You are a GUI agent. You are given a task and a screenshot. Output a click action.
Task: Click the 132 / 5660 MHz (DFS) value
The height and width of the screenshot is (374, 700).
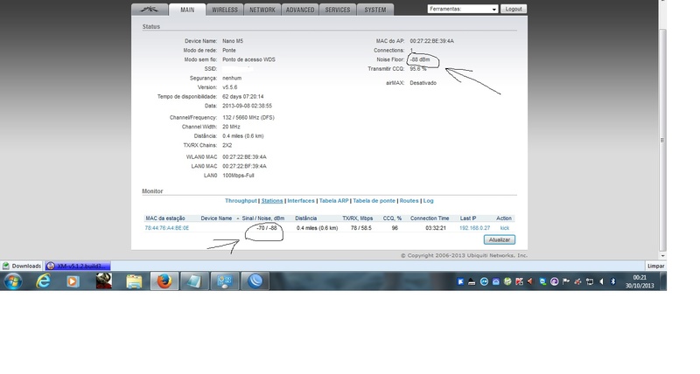tap(248, 118)
